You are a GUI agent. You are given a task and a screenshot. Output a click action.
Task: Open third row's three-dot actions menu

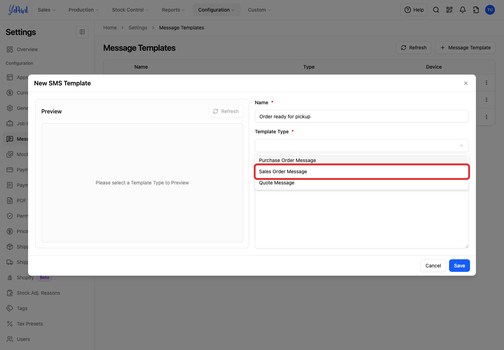486,117
